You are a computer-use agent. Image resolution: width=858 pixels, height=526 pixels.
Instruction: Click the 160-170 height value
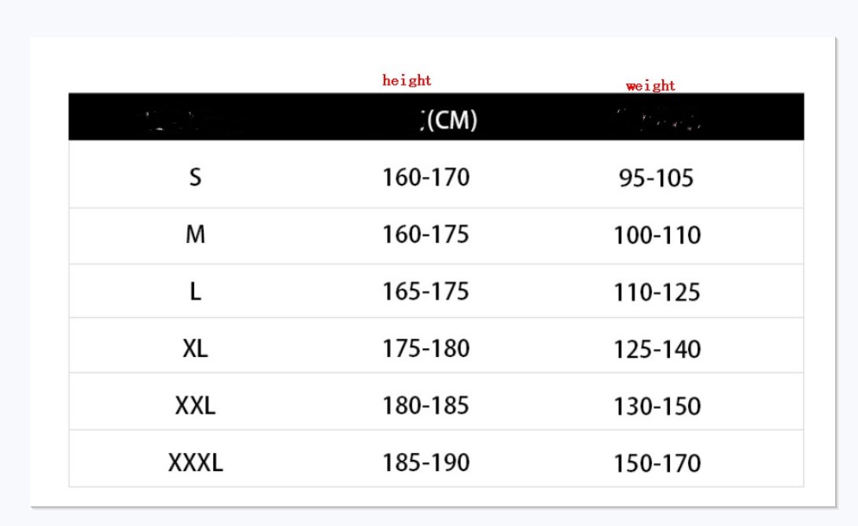click(425, 177)
